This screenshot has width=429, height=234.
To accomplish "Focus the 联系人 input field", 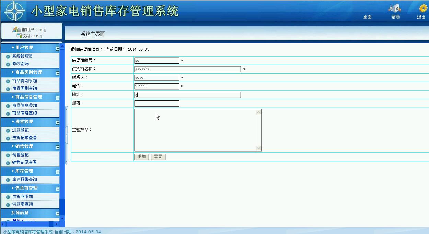I will click(x=157, y=78).
